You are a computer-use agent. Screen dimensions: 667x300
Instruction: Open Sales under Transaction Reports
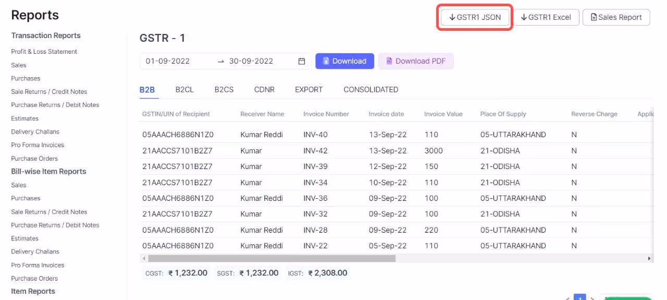19,65
